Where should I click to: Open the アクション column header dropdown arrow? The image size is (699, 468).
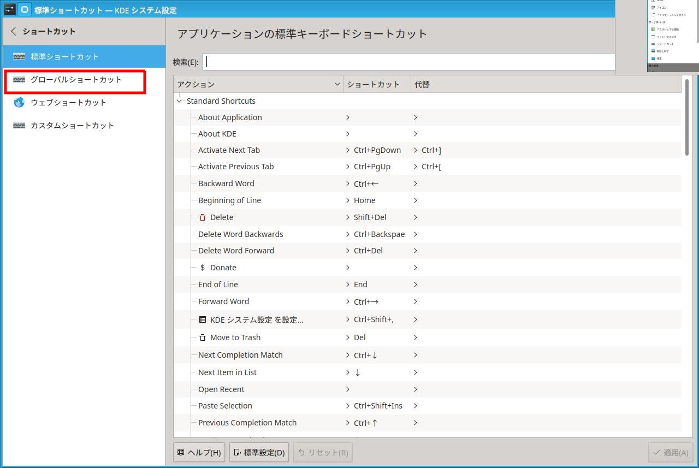tap(337, 85)
